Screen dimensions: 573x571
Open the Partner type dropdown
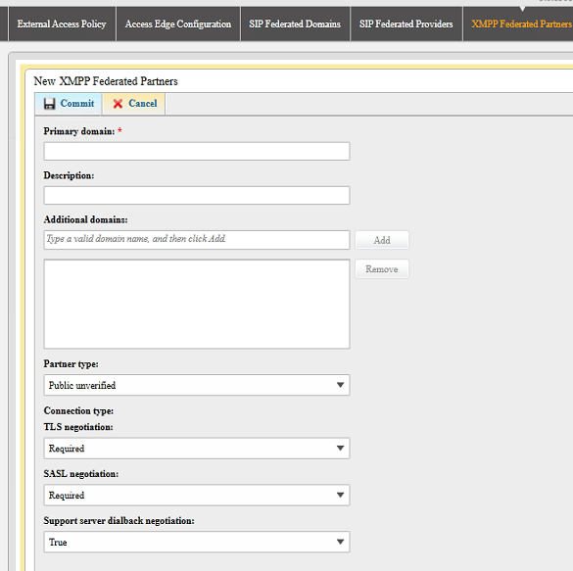click(197, 385)
